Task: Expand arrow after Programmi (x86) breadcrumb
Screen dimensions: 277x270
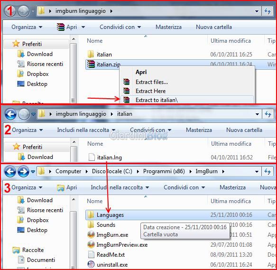Action: (x=191, y=171)
